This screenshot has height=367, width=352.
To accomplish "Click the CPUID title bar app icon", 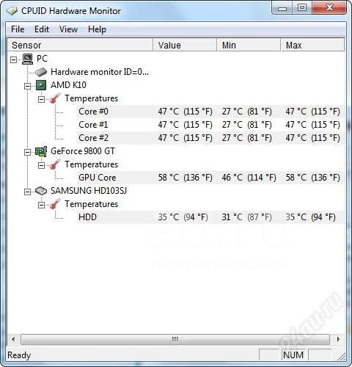I will pos(12,11).
